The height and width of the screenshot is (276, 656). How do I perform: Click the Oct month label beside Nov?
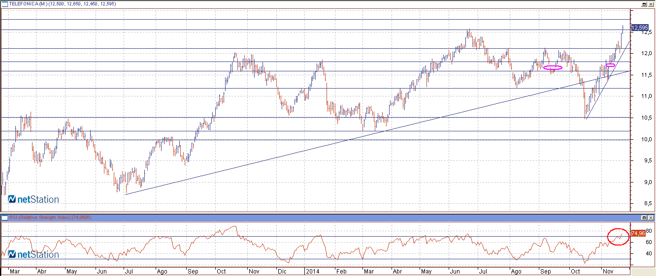click(x=222, y=271)
